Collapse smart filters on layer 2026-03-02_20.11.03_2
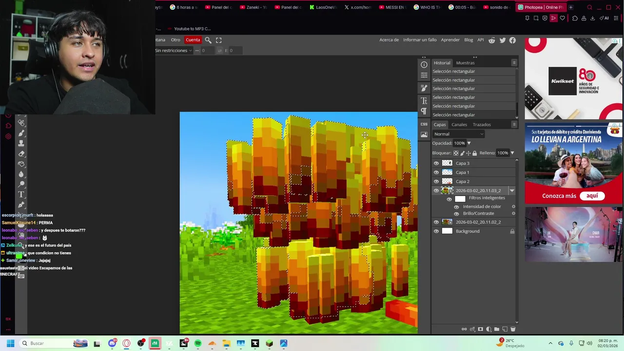624x351 pixels. click(512, 191)
